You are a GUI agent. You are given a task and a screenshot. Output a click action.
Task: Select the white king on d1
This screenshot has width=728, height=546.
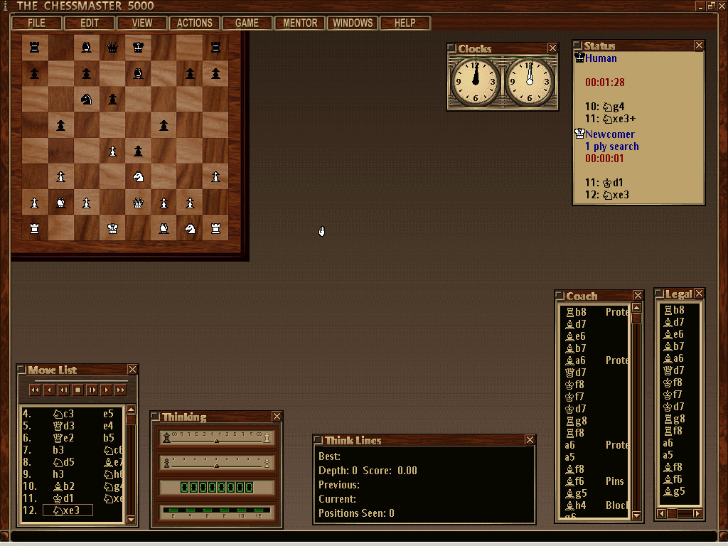pyautogui.click(x=112, y=228)
